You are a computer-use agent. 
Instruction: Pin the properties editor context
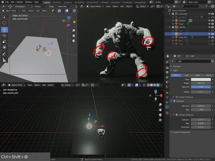pos(212,56)
